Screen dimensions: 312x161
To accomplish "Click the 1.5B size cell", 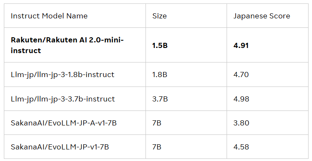I will tap(160, 45).
